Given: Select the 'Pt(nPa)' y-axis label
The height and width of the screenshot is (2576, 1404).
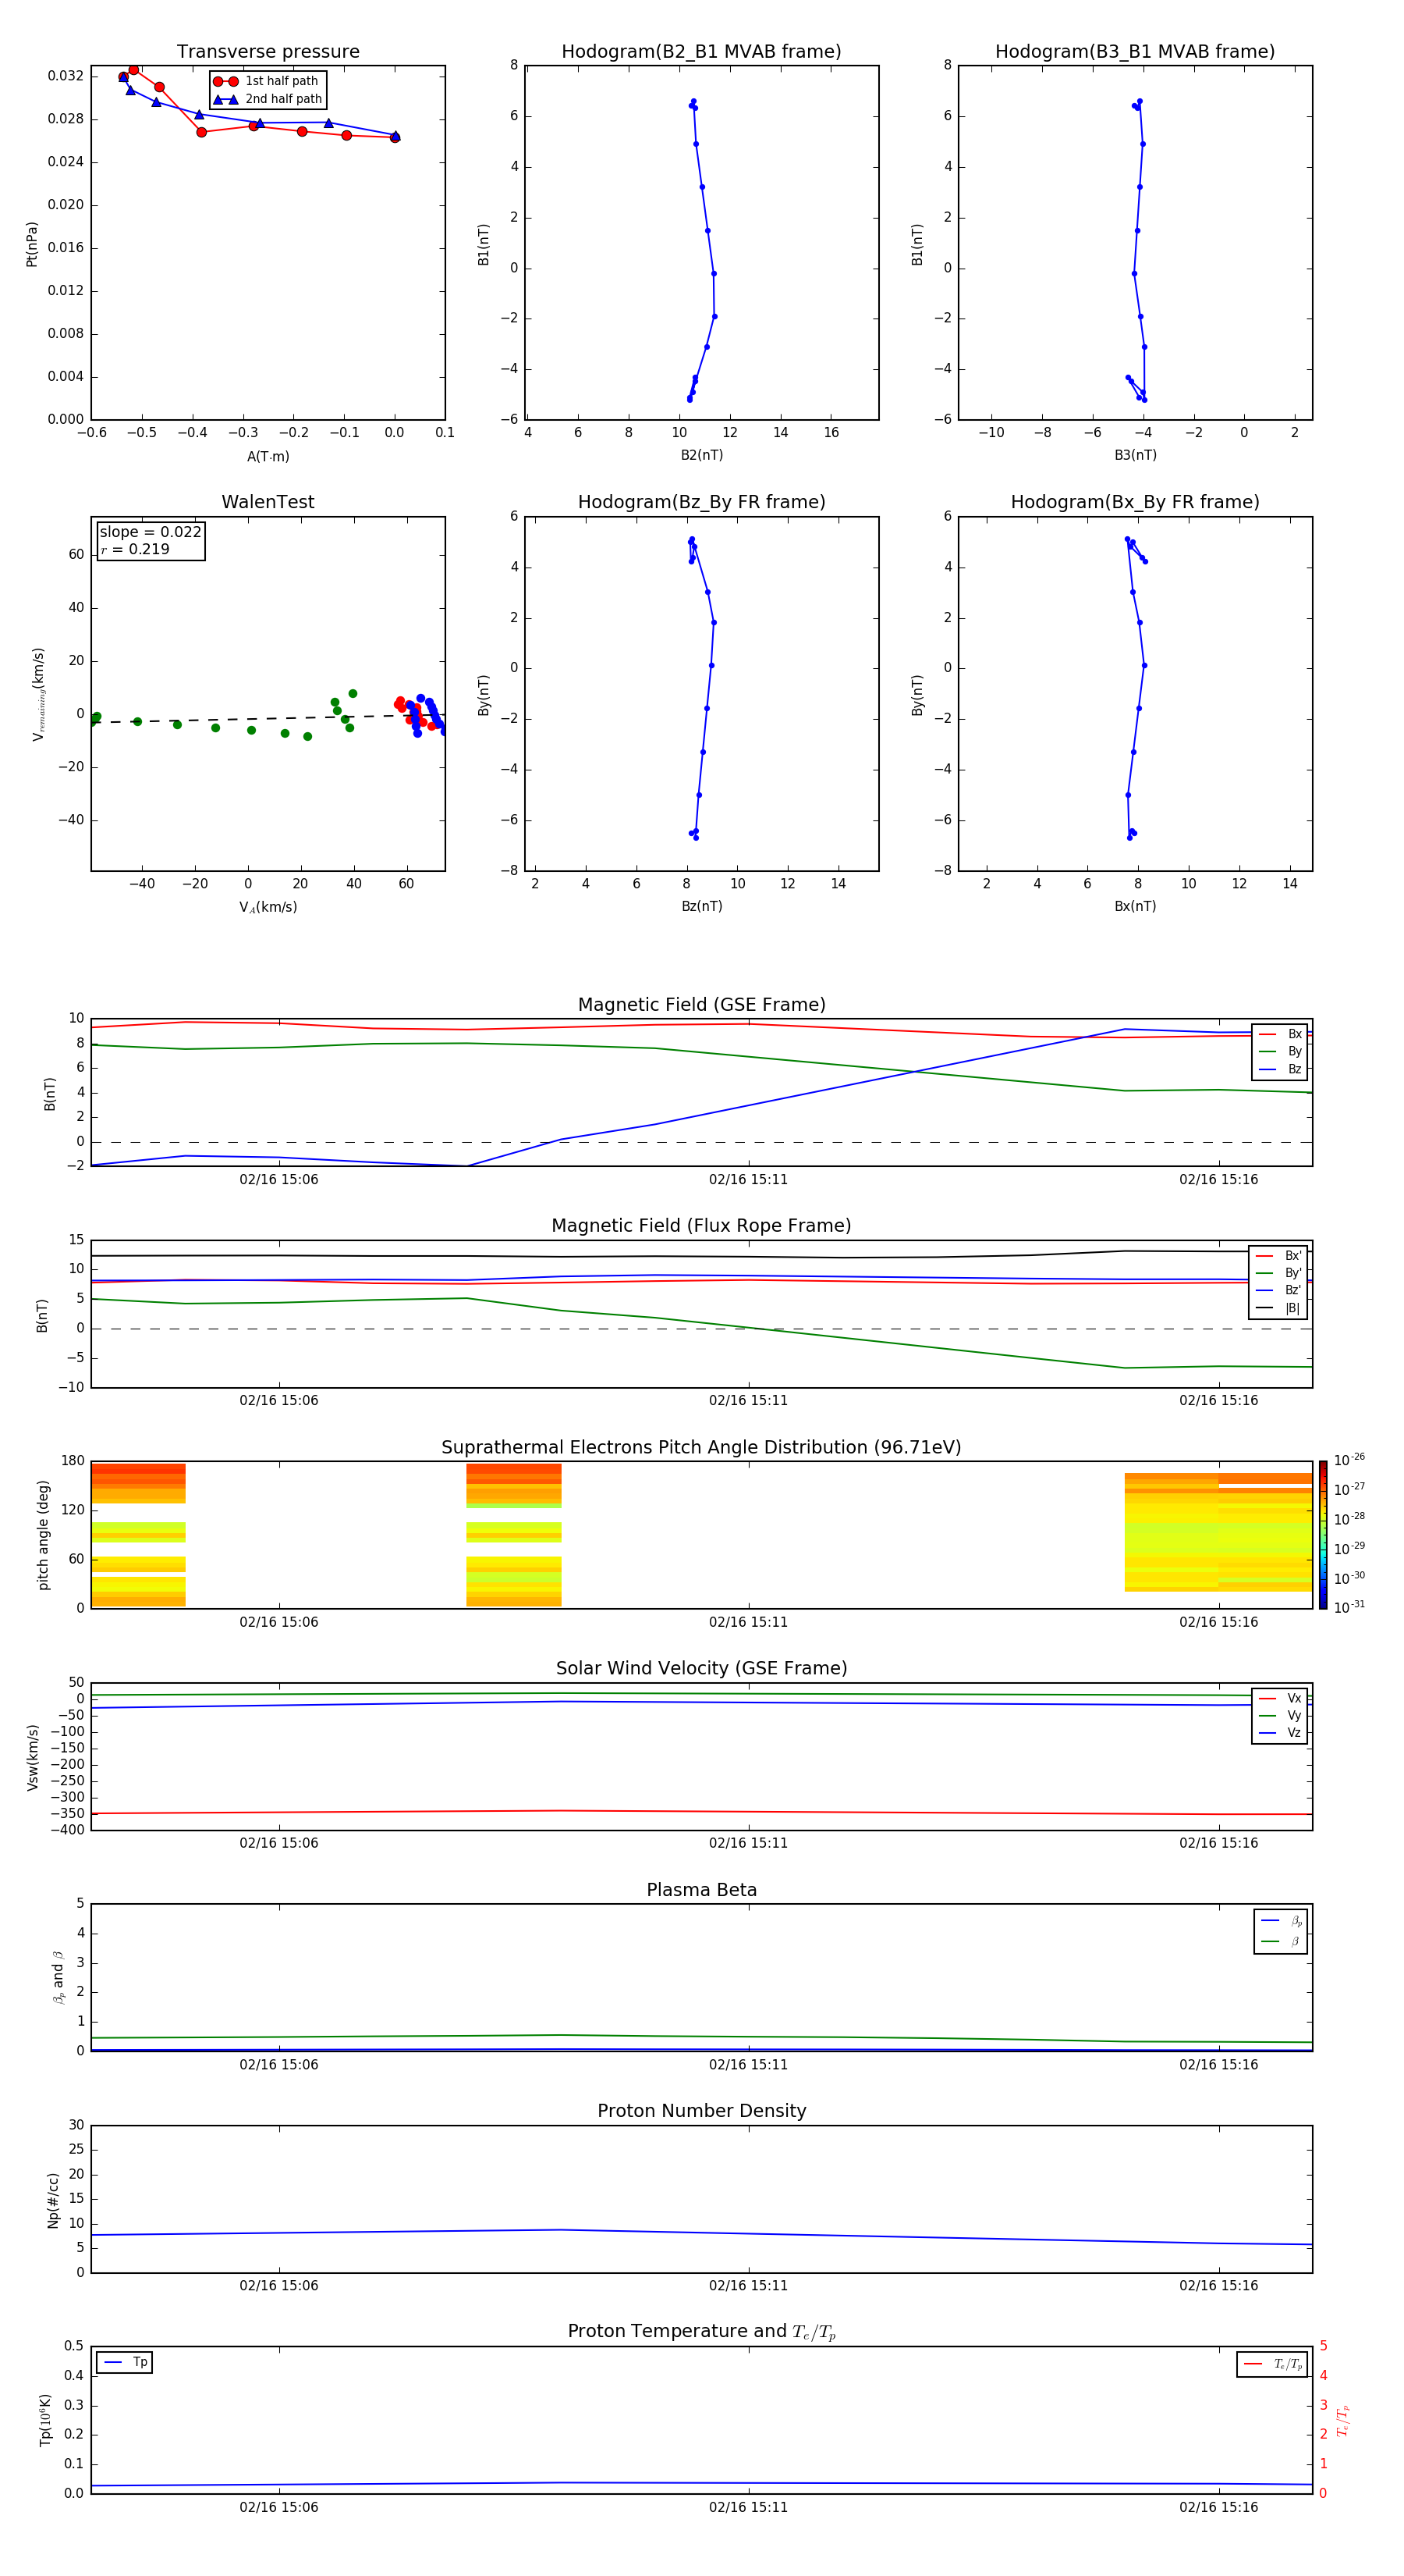Looking at the screenshot, I should pyautogui.click(x=32, y=243).
